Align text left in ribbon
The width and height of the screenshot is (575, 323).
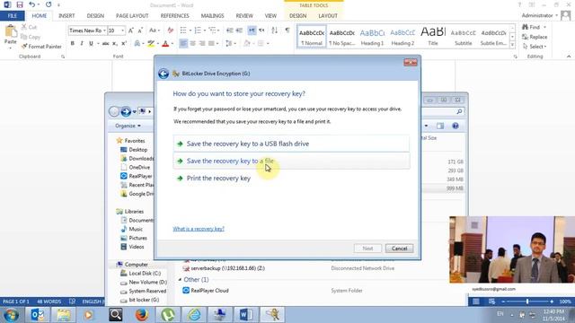tap(183, 44)
